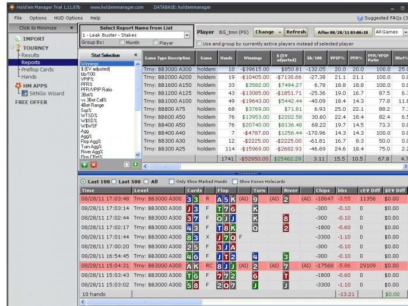The height and width of the screenshot is (306, 408).
Task: Check Show Known Holecards
Action: pos(235,182)
